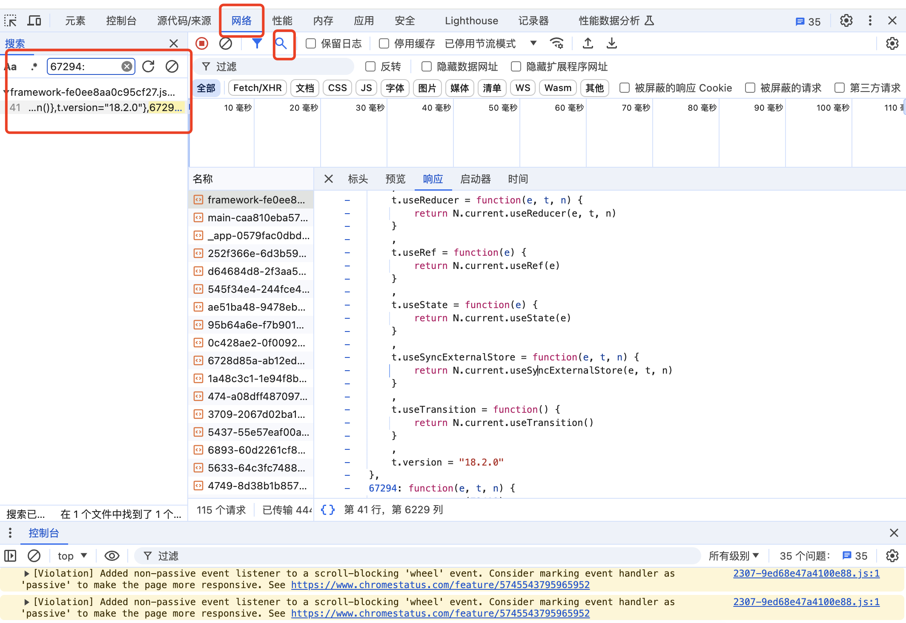Switch to the 控制台 tab
The height and width of the screenshot is (623, 906).
(121, 20)
